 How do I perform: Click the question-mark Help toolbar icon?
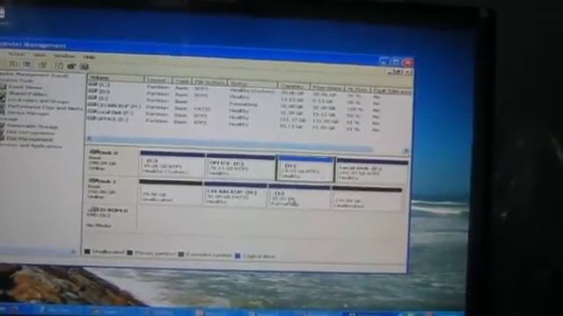point(59,66)
